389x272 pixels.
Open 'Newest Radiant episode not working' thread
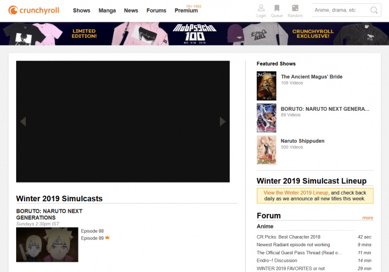click(x=293, y=245)
